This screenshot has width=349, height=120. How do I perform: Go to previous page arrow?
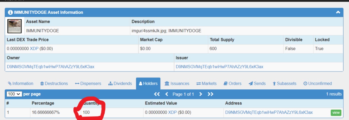167,94
